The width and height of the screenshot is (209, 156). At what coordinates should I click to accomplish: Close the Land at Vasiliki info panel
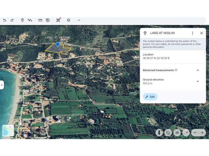(x=201, y=33)
